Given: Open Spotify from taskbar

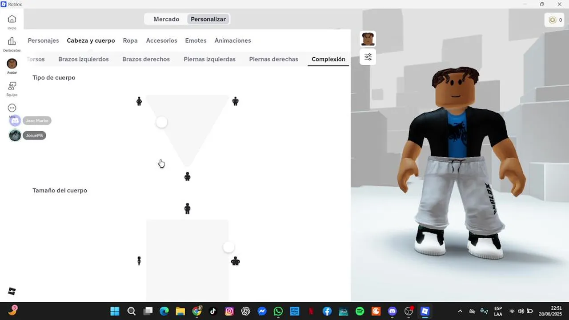Looking at the screenshot, I should tap(360, 311).
